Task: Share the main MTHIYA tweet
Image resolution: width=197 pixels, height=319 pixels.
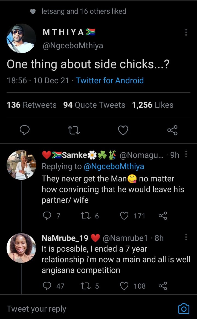Action: (x=172, y=130)
